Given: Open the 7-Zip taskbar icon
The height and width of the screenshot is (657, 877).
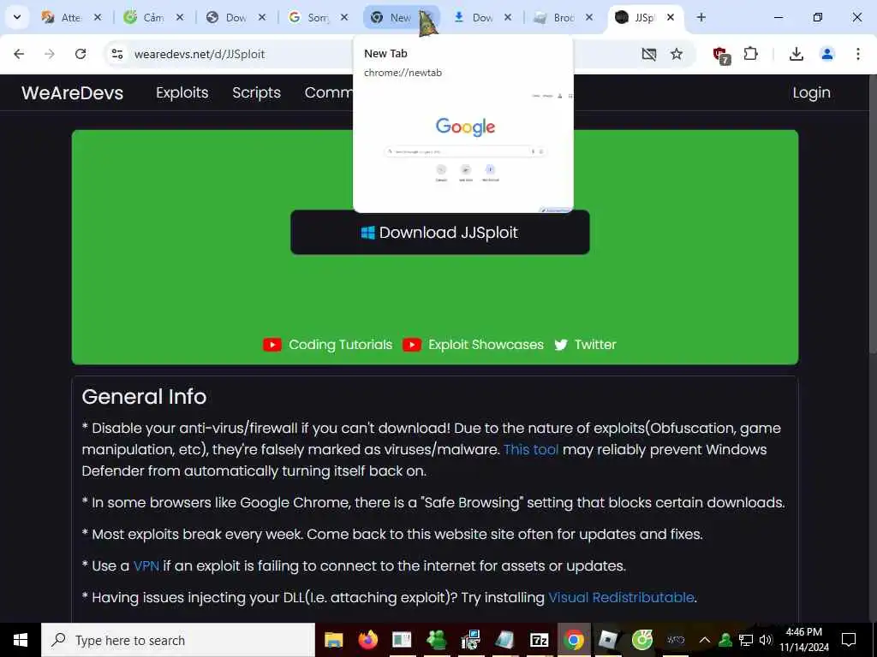Looking at the screenshot, I should pyautogui.click(x=539, y=640).
